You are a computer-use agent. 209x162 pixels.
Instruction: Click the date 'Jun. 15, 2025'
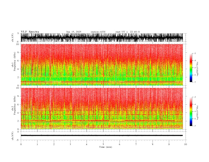(x=74, y=32)
